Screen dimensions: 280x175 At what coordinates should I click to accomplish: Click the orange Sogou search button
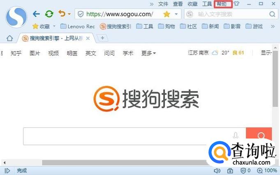pos(259,136)
